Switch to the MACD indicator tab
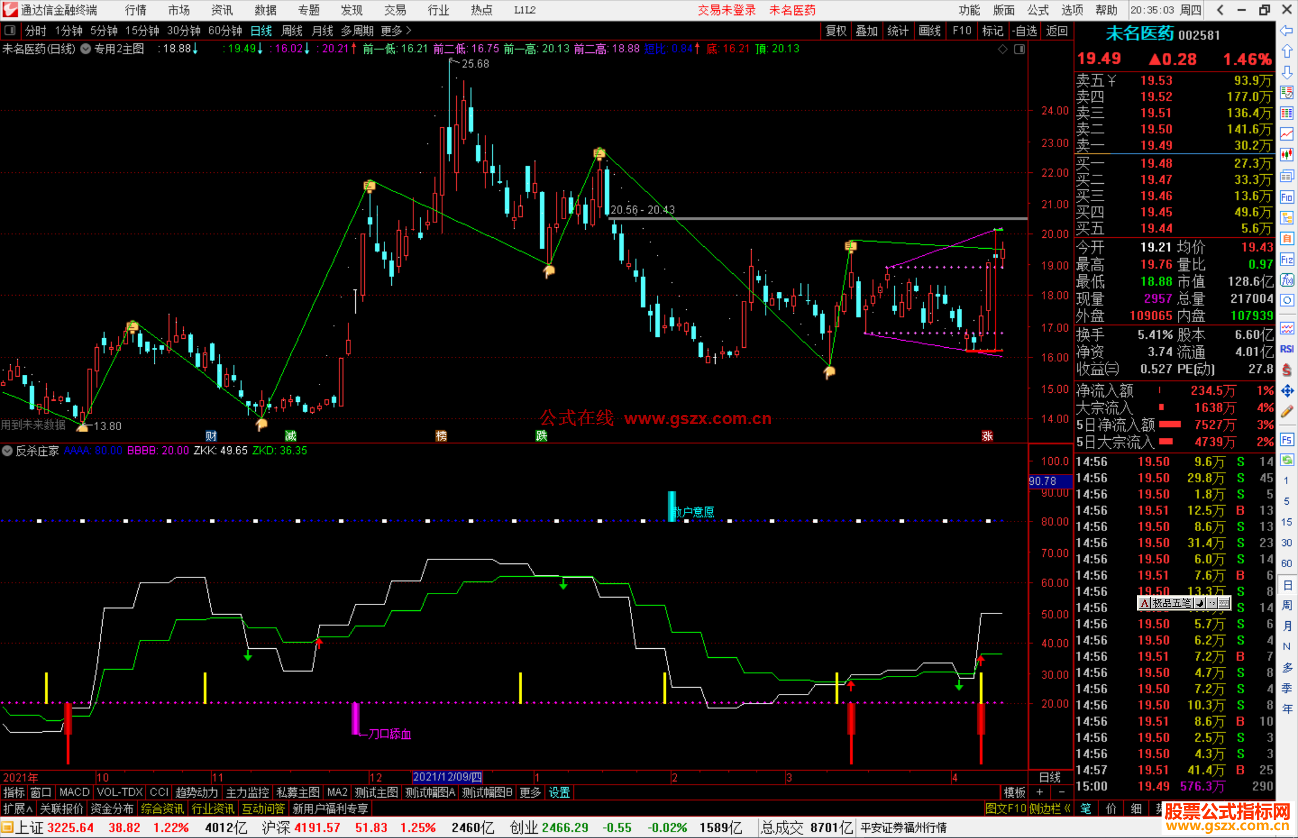The image size is (1298, 838). point(74,792)
